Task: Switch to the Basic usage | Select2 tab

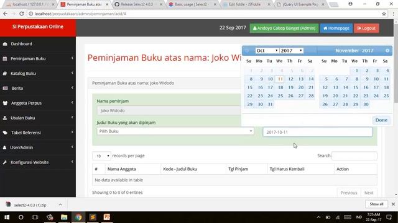Action: 192,4
